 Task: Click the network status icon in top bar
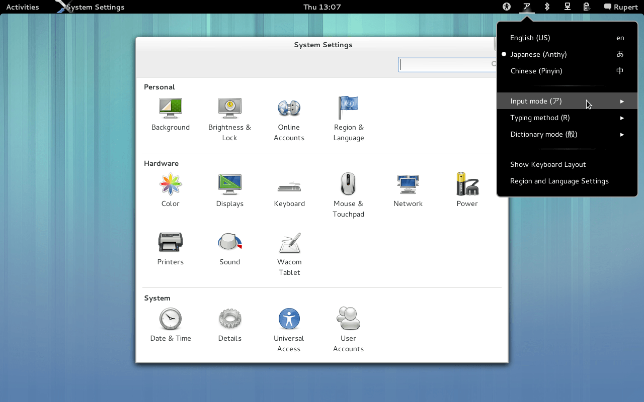[567, 7]
